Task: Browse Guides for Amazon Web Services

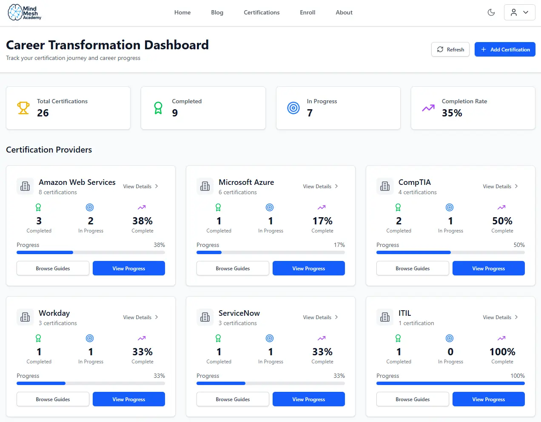Action: pyautogui.click(x=53, y=268)
